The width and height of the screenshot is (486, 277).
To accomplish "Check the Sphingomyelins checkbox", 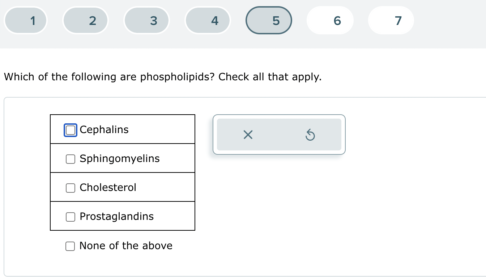I will [x=70, y=159].
